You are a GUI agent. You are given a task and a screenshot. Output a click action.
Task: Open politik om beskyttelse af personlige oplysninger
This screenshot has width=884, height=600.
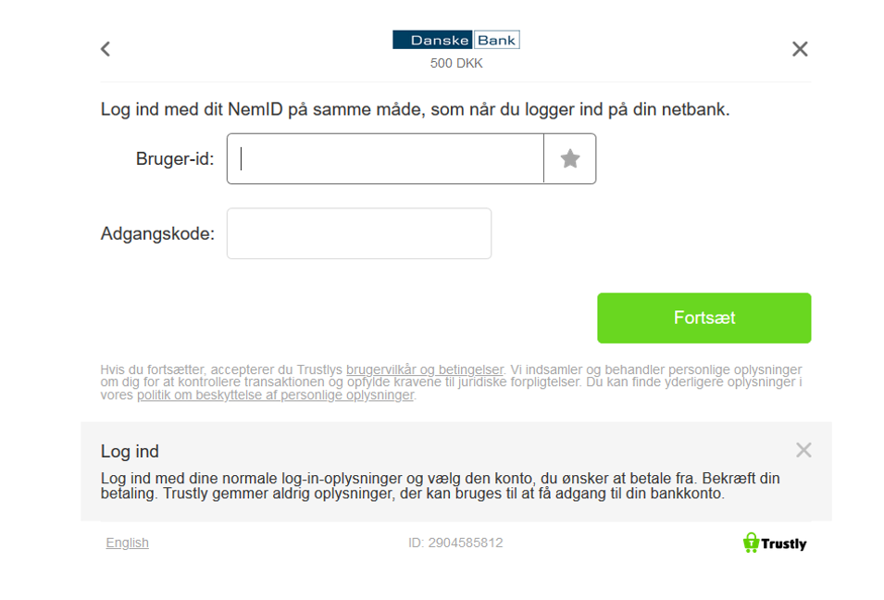click(x=276, y=395)
